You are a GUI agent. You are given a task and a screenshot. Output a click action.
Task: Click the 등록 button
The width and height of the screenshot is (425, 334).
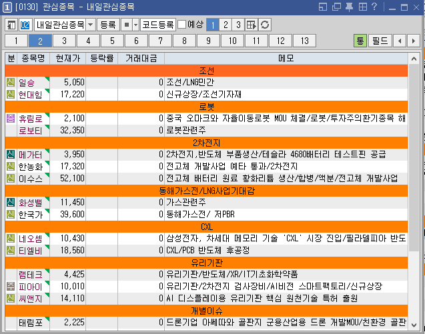[108, 25]
